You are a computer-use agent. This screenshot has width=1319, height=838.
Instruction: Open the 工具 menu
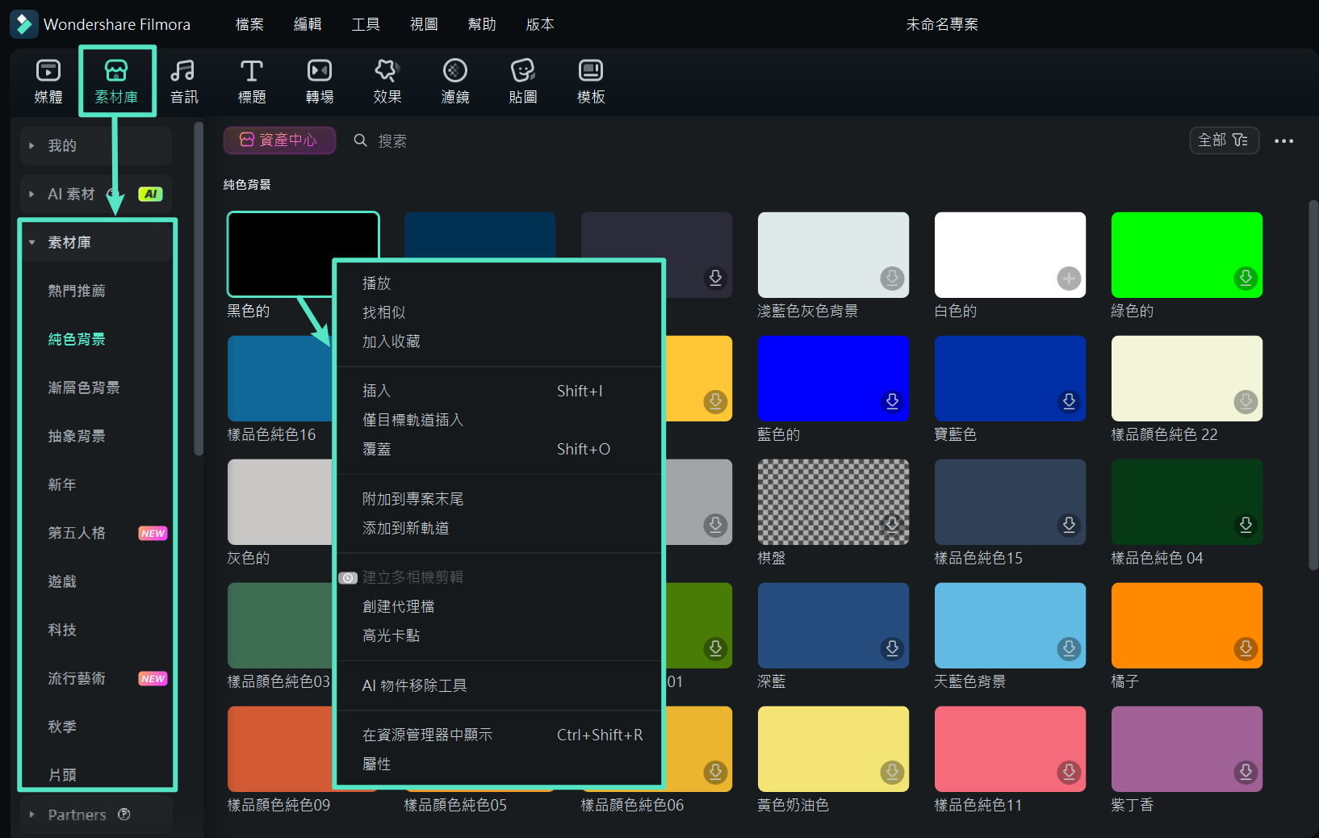(x=366, y=24)
